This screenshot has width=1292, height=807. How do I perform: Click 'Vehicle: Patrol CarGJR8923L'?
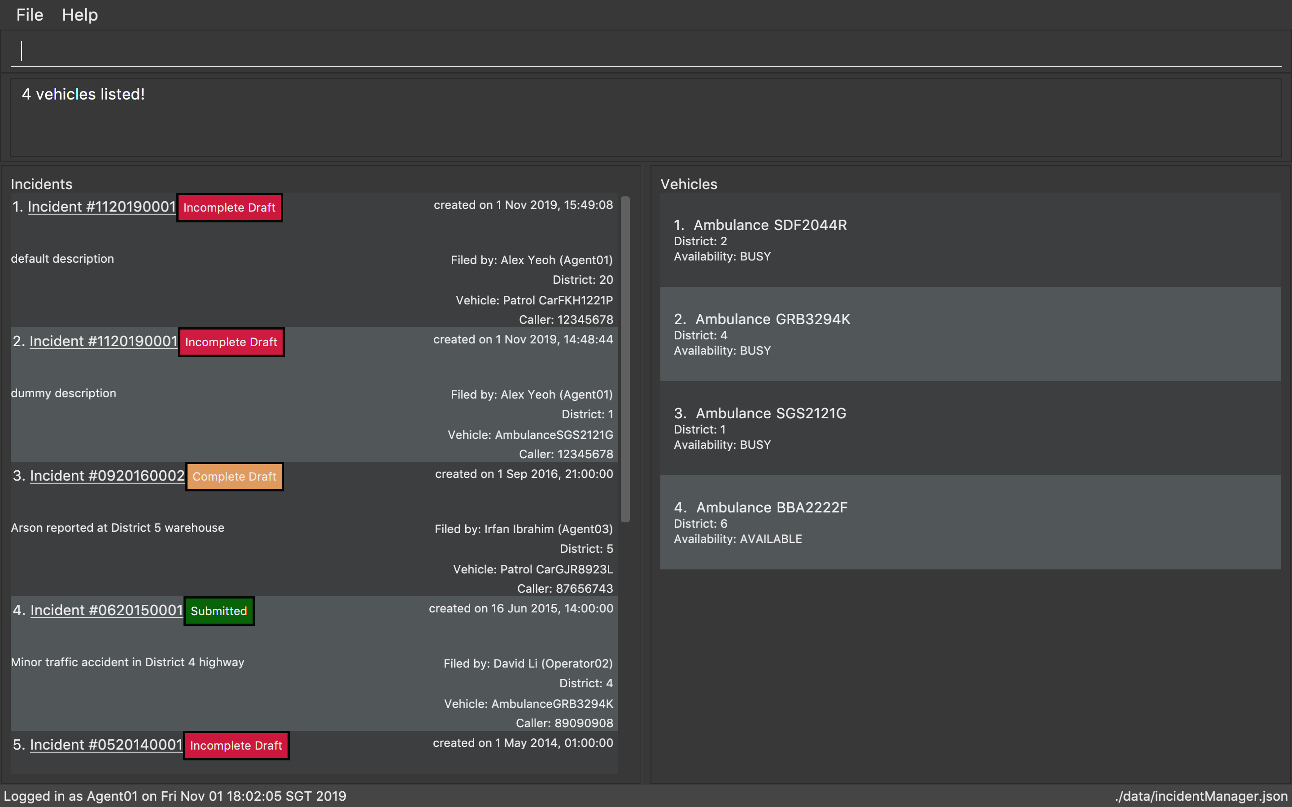click(x=533, y=569)
